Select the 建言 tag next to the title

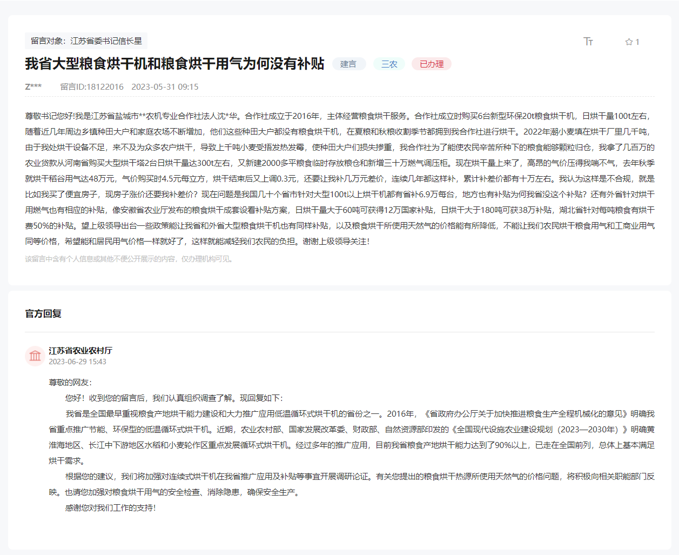coord(348,64)
